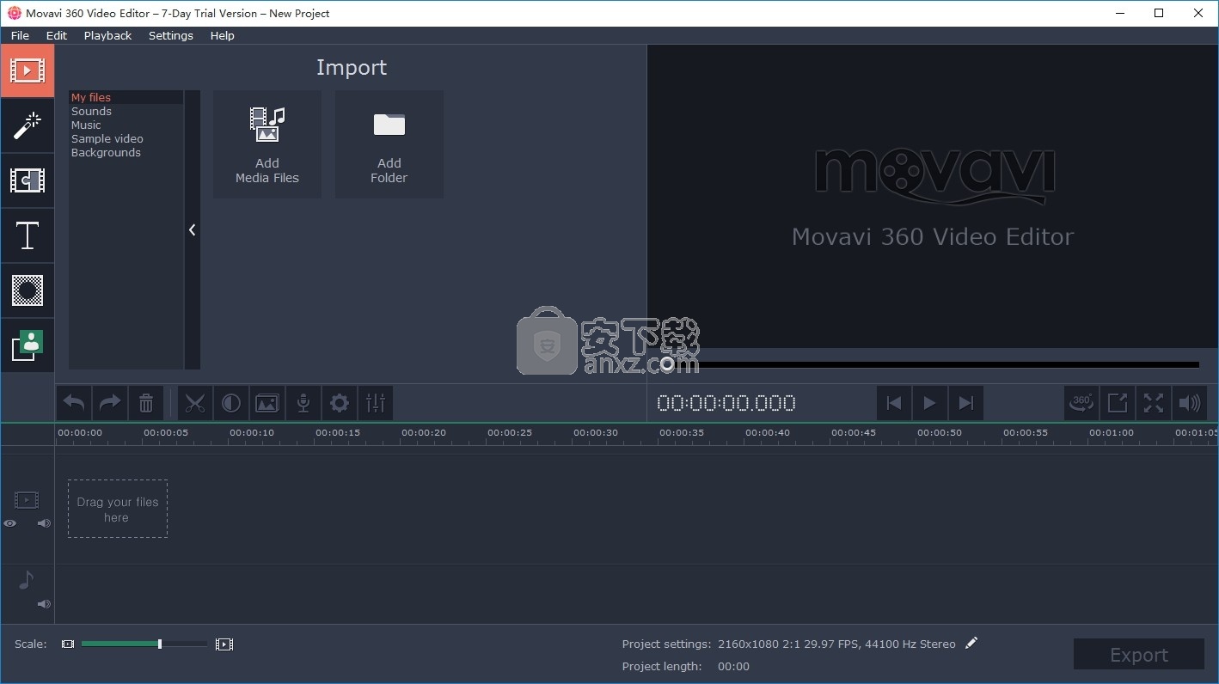Mute the video track speaker
The width and height of the screenshot is (1219, 684).
(44, 523)
